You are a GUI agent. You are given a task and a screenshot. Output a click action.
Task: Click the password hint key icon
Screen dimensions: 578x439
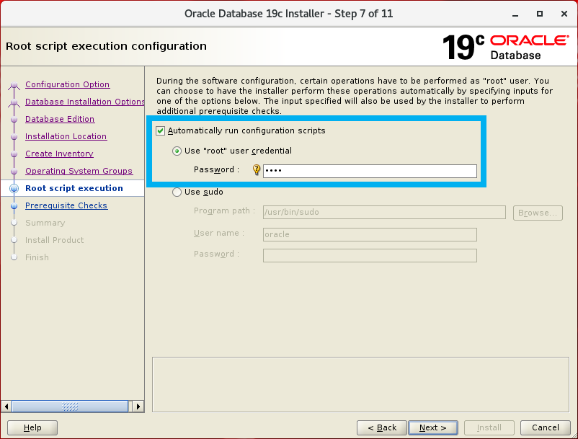pos(256,170)
